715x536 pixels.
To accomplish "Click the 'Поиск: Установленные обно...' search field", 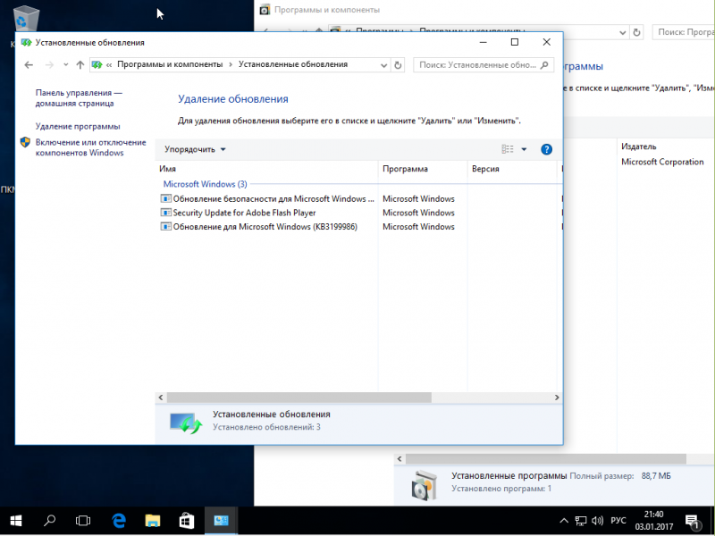I will point(484,65).
